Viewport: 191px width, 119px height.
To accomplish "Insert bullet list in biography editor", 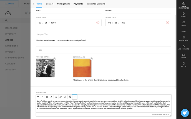I will pos(56,97).
